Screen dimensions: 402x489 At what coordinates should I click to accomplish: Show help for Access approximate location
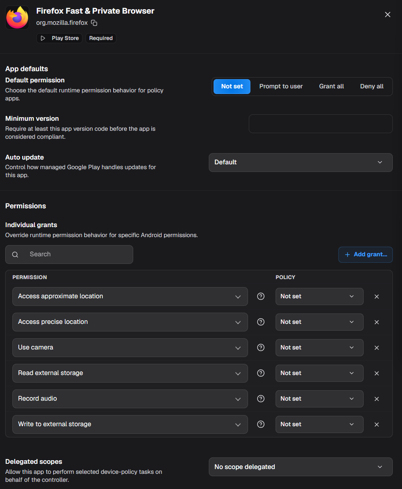[261, 296]
